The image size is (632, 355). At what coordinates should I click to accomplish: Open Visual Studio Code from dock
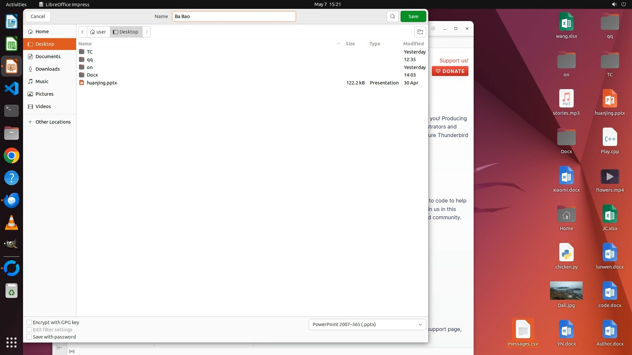pyautogui.click(x=12, y=88)
